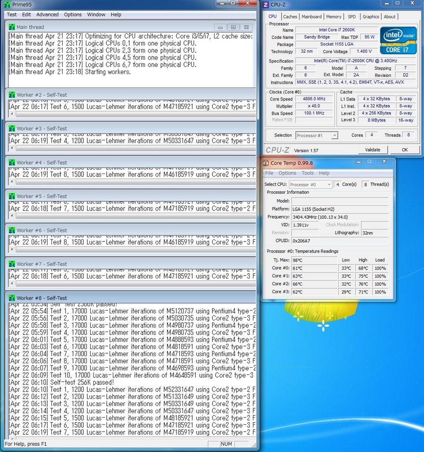
Task: Click the Worker #5 window icon
Action: 11,196
